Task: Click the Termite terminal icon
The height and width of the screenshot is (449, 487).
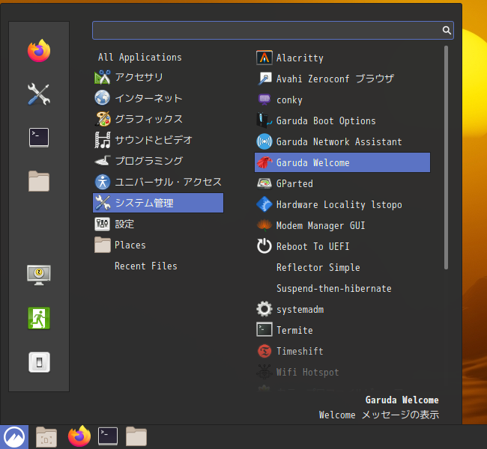Action: [x=264, y=330]
